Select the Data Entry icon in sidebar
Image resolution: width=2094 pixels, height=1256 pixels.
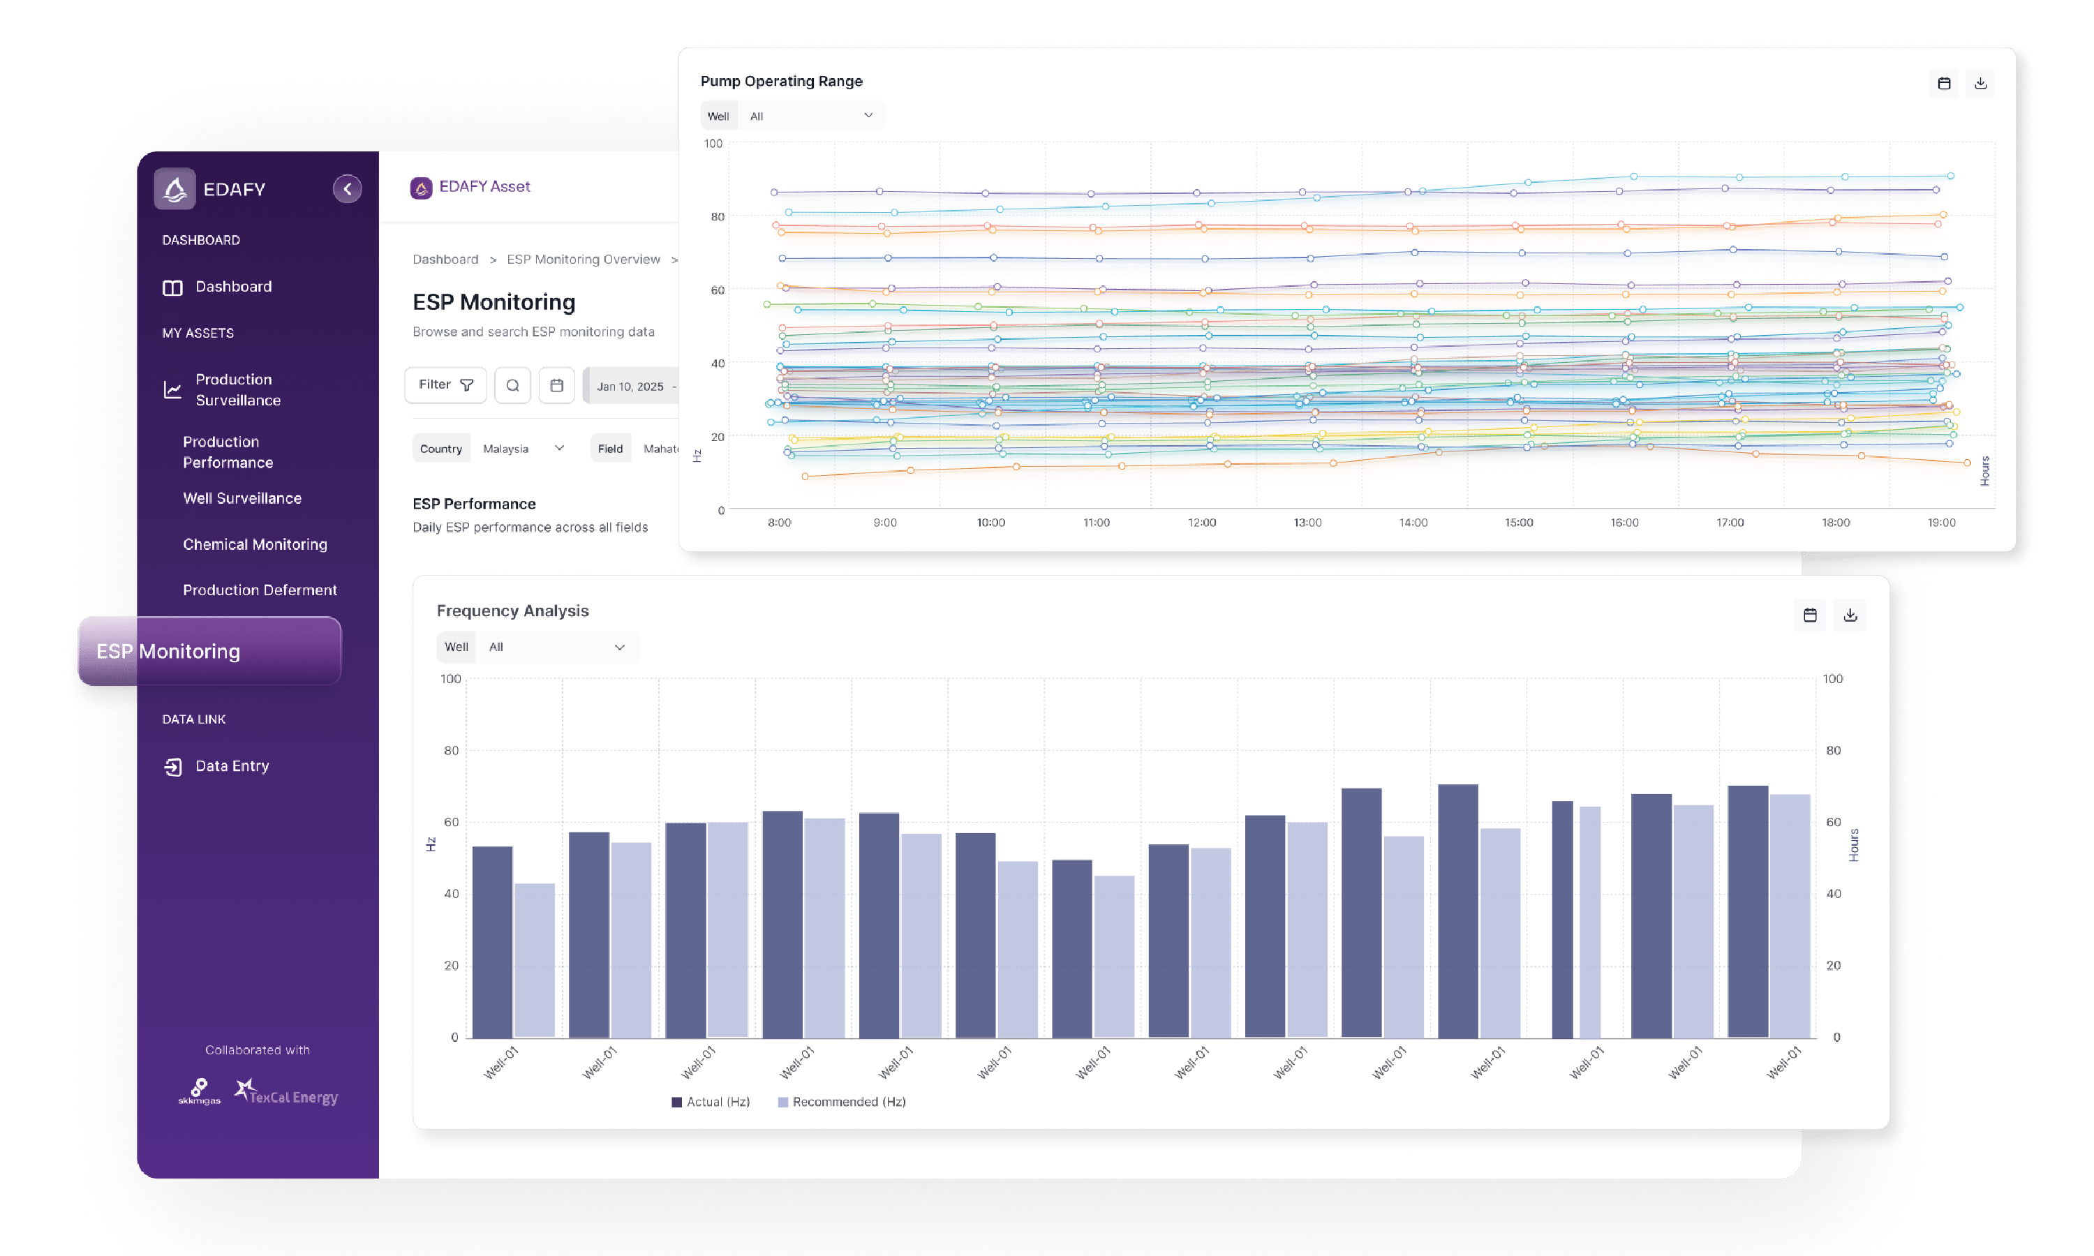point(172,766)
